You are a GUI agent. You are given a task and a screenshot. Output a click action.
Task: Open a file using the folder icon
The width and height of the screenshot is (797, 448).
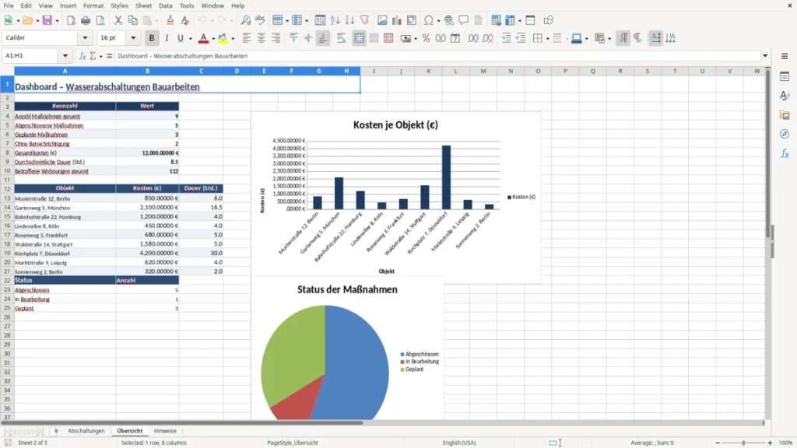pyautogui.click(x=27, y=20)
